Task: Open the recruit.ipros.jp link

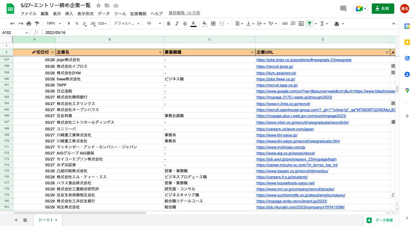Action: click(275, 66)
